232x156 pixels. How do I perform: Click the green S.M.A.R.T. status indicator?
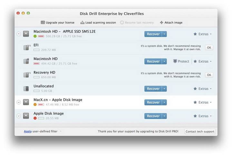35,36
